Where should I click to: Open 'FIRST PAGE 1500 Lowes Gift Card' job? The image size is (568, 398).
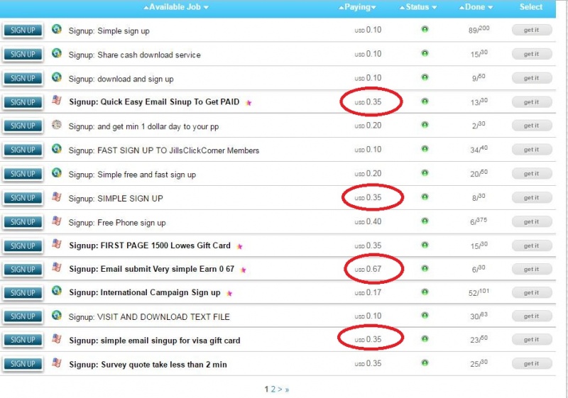(x=150, y=245)
